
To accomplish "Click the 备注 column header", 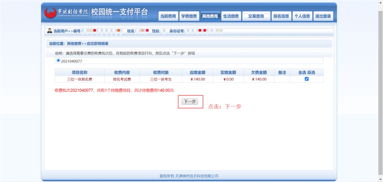I will [282, 73].
